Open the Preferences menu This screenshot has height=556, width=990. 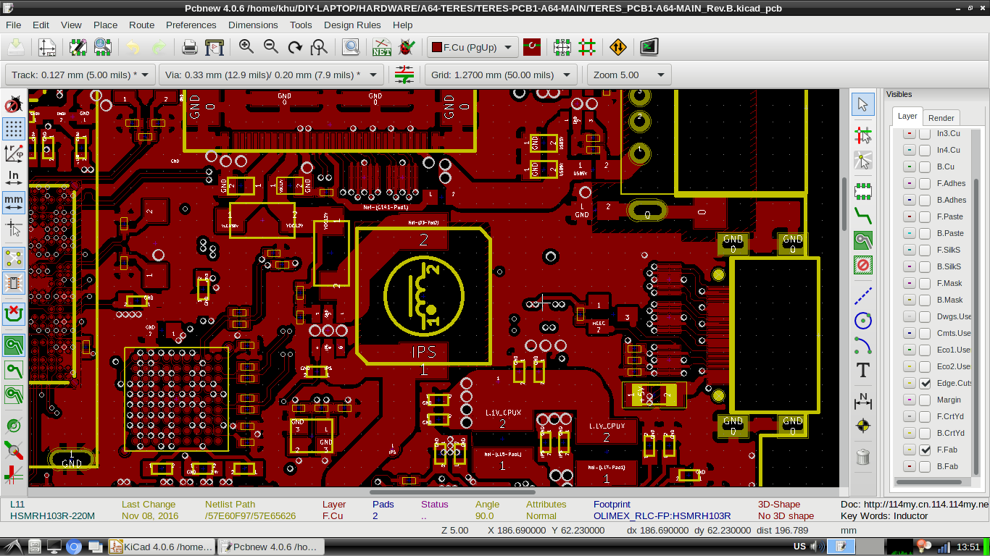(x=191, y=25)
